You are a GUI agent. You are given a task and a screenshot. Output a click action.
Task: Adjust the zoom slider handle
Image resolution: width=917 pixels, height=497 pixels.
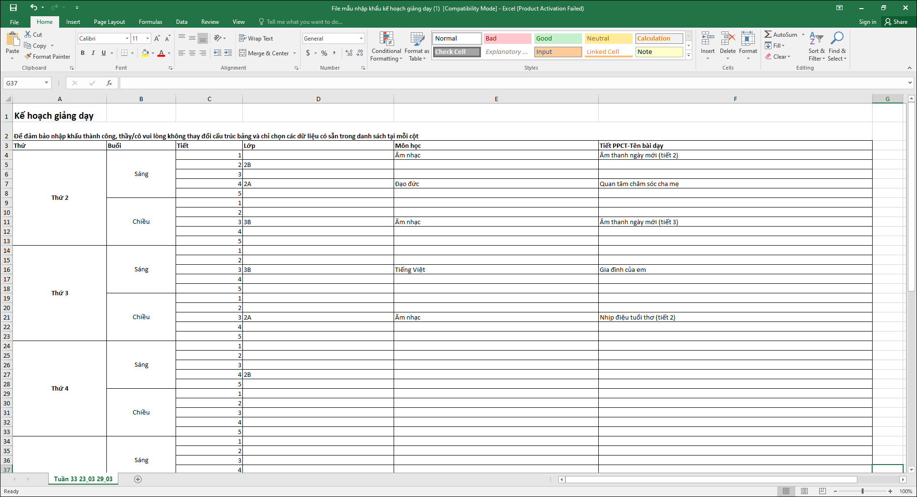[x=863, y=491]
